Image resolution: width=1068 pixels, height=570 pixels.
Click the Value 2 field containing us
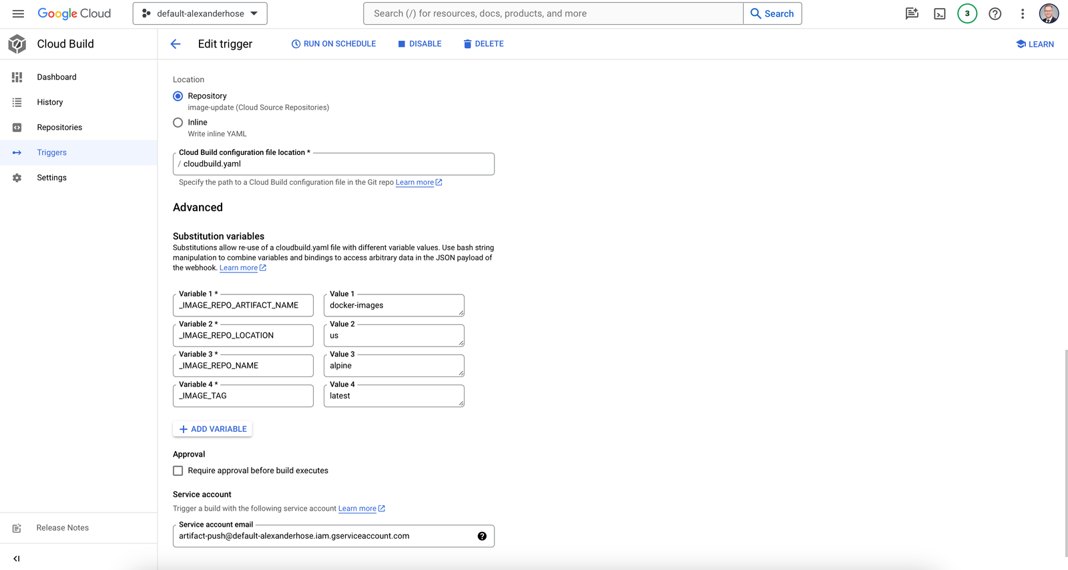pyautogui.click(x=394, y=336)
